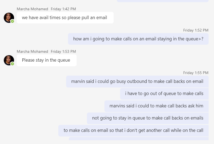Image resolution: width=214 pixels, height=144 pixels.
Task: Click Marcha Mohamed's avatar beside the 1:42 PM message
Action: pos(9,17)
